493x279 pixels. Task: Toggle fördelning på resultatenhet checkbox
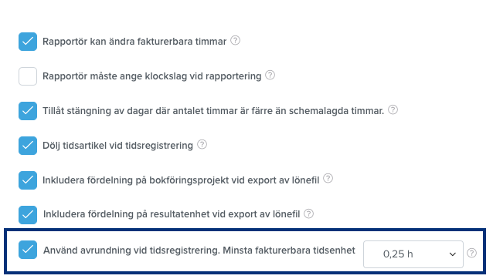28,215
